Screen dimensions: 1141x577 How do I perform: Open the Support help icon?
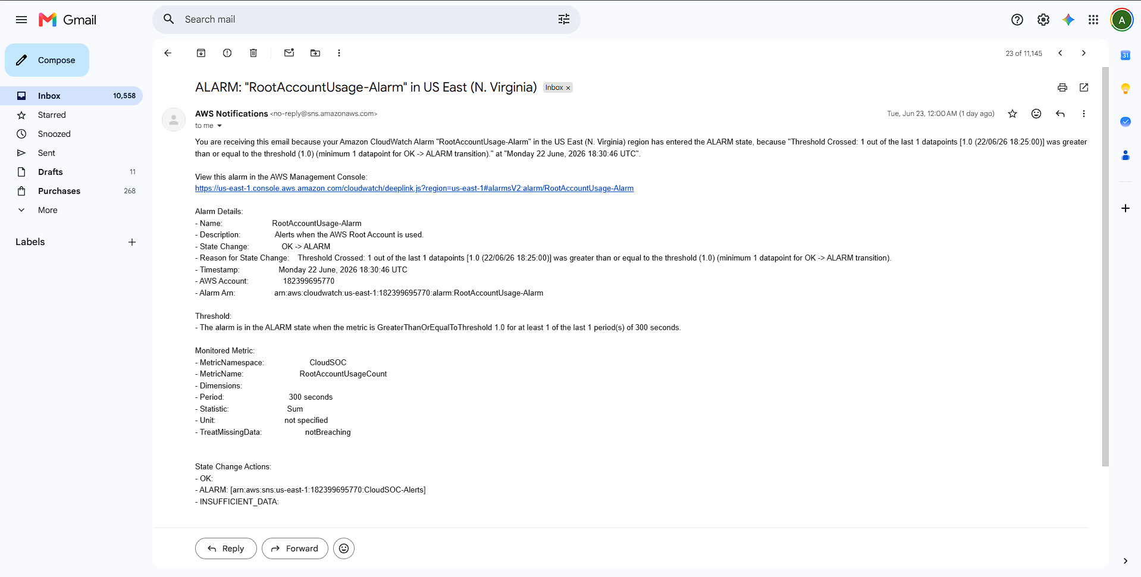coord(1017,20)
